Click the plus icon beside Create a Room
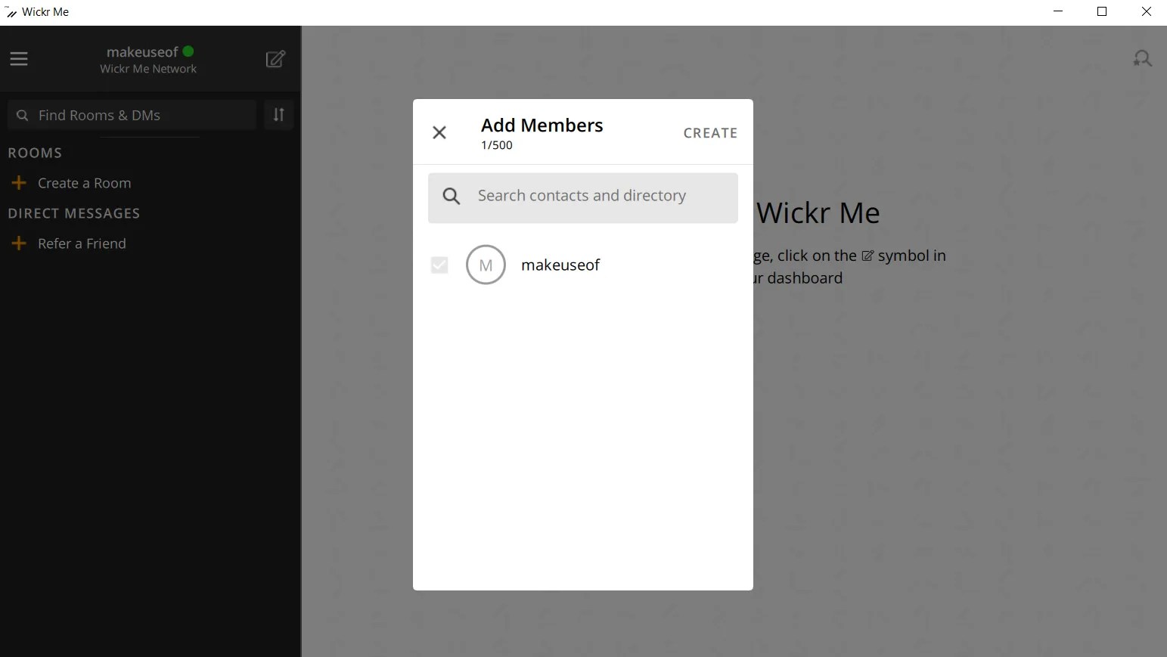This screenshot has height=657, width=1167. tap(18, 182)
